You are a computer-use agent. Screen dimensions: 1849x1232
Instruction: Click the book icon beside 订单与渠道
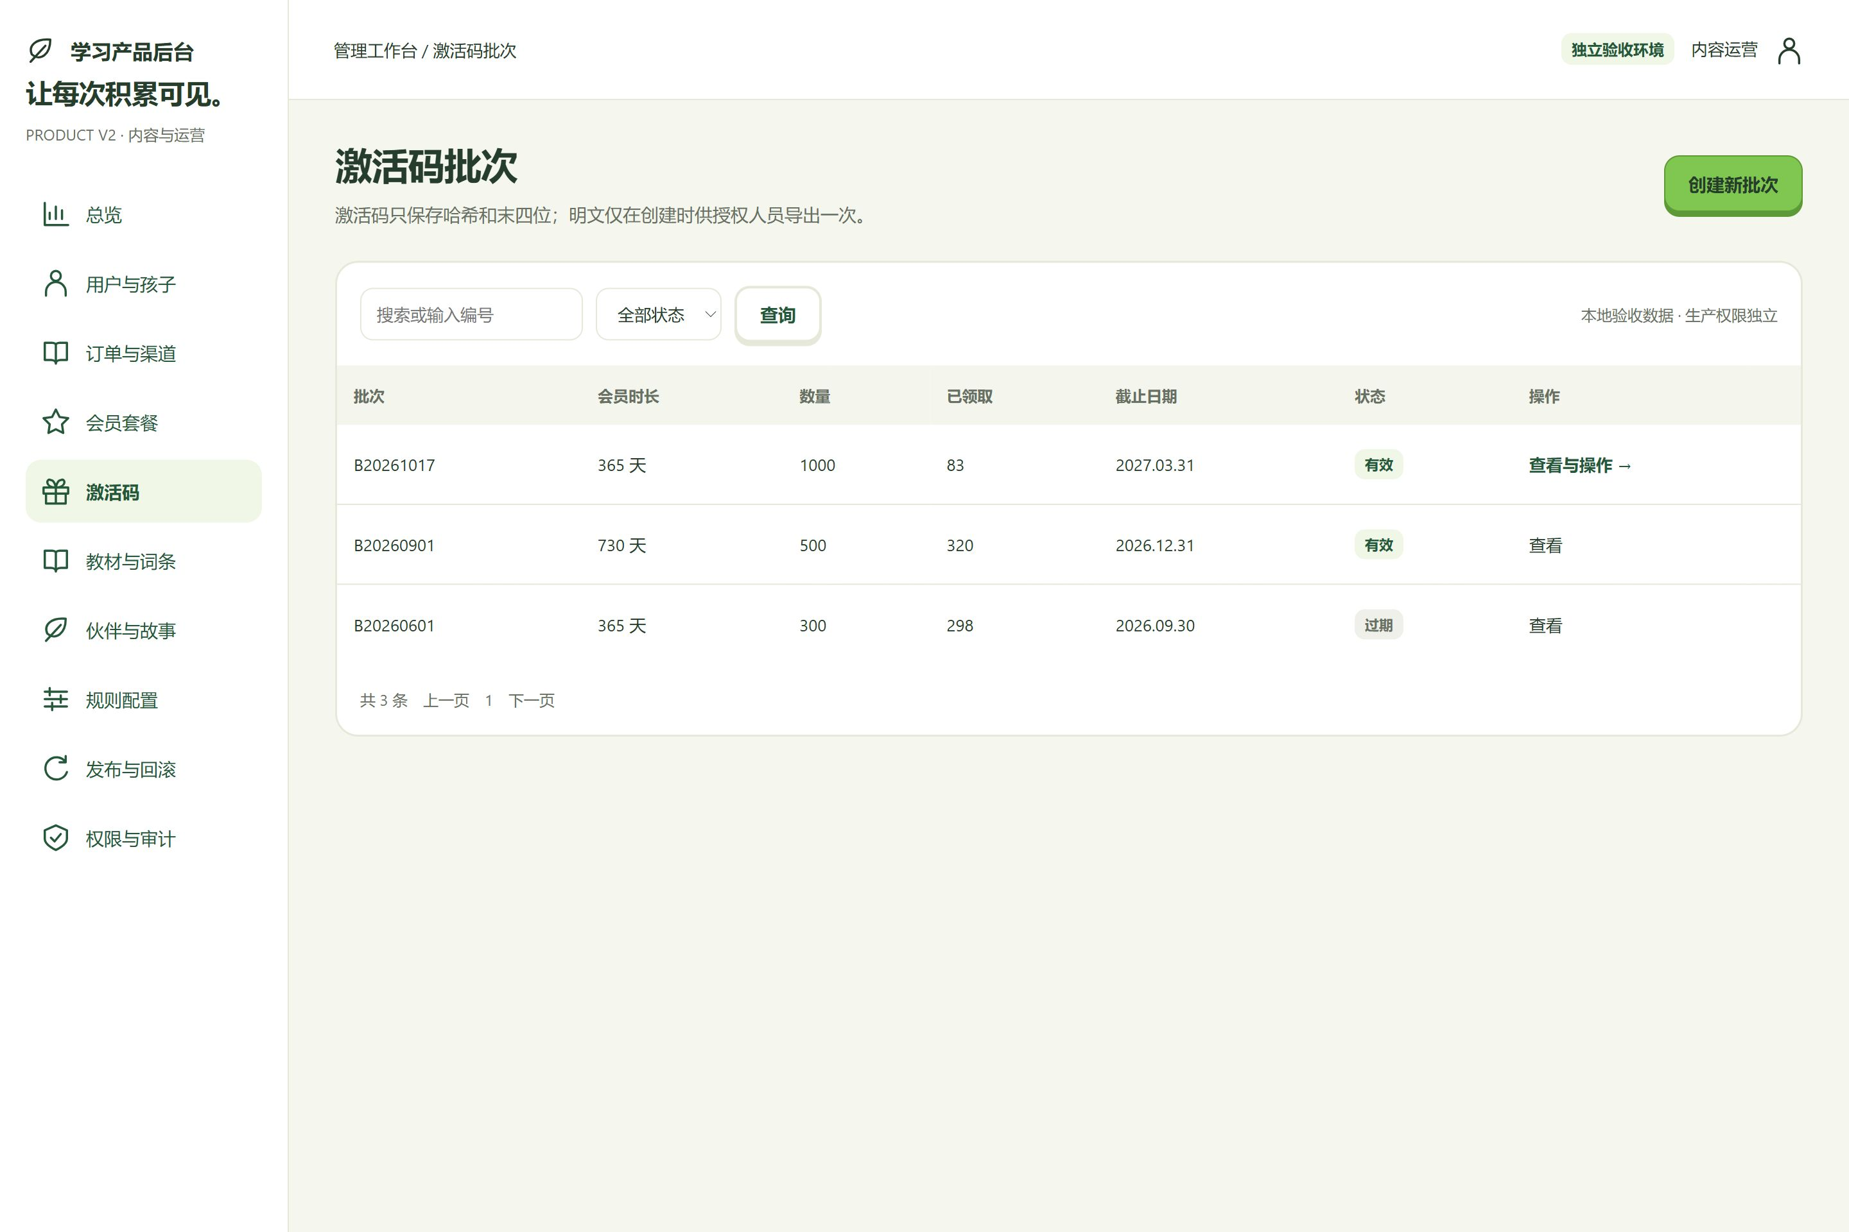[56, 353]
